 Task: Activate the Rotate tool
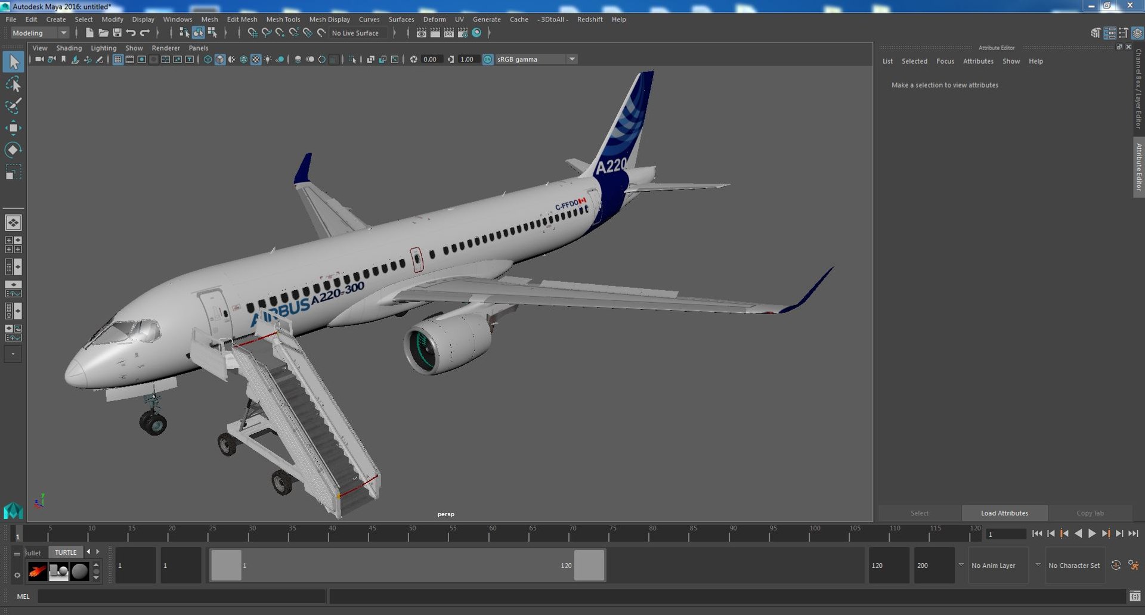pyautogui.click(x=13, y=150)
